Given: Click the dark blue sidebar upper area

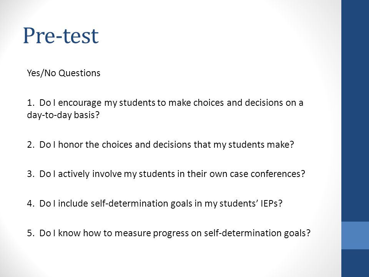Looking at the screenshot, I should pos(355,111).
